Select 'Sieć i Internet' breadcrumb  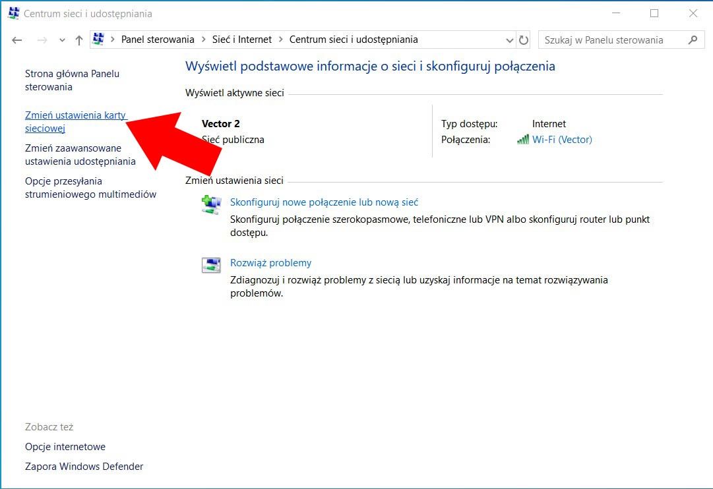click(x=242, y=40)
